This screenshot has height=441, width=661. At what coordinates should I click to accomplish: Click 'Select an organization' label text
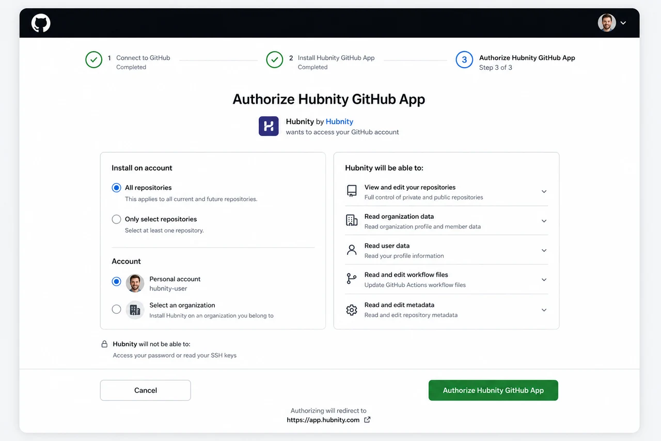click(182, 306)
